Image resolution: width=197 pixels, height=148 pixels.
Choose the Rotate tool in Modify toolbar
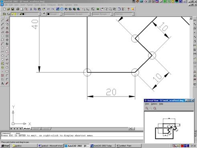point(7,44)
